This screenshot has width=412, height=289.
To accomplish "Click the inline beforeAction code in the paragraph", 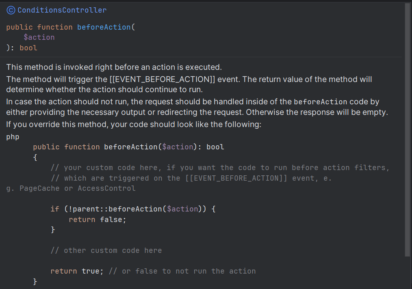I will pyautogui.click(x=320, y=102).
